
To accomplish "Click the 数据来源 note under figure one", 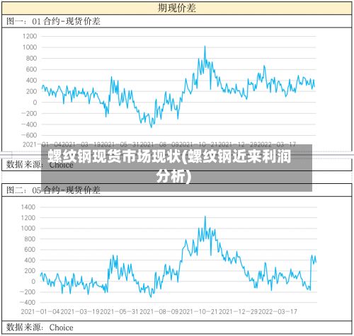I will point(40,164).
